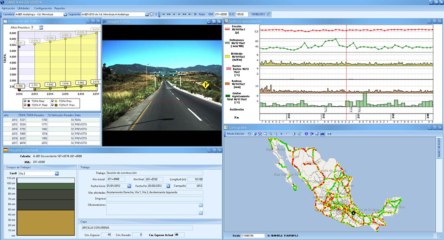
Task: Go to previous map view arrow
Action: (282, 134)
